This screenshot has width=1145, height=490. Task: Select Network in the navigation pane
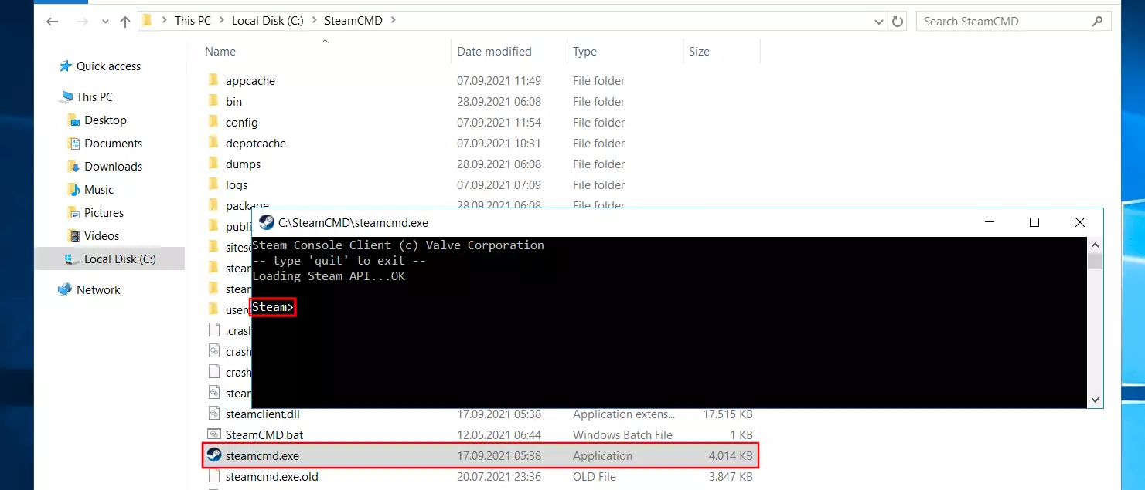click(x=98, y=290)
